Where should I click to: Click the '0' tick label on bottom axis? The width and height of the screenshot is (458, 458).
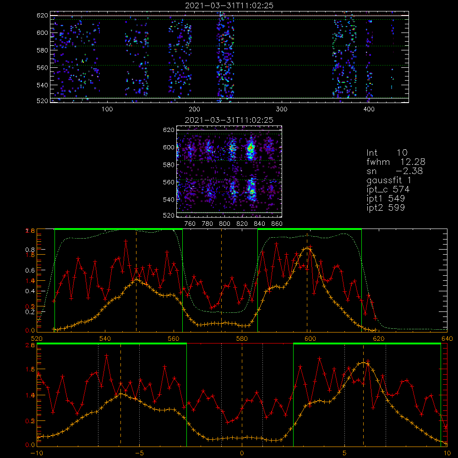point(242,453)
